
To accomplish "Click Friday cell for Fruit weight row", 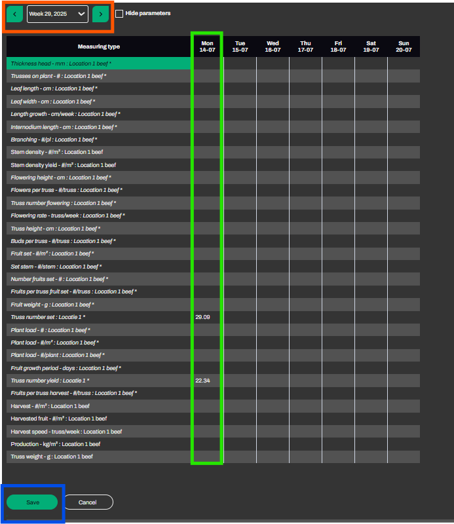I will (338, 305).
